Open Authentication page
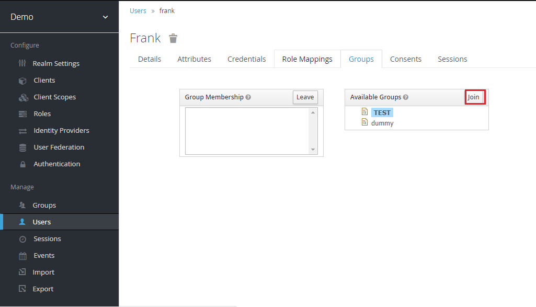The width and height of the screenshot is (536, 307). click(x=57, y=164)
